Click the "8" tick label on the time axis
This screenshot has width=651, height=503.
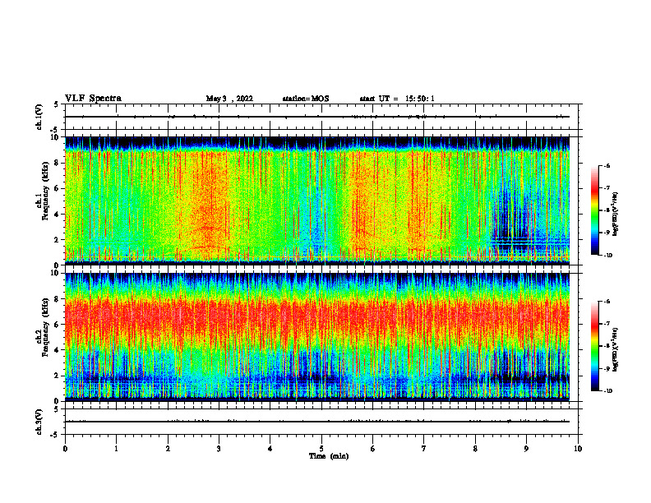click(475, 449)
